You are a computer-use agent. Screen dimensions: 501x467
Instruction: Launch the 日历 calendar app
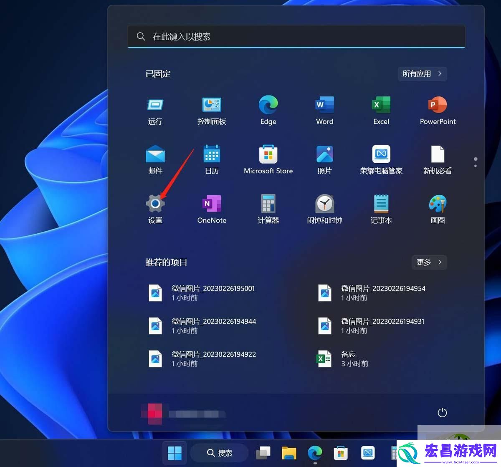click(212, 160)
